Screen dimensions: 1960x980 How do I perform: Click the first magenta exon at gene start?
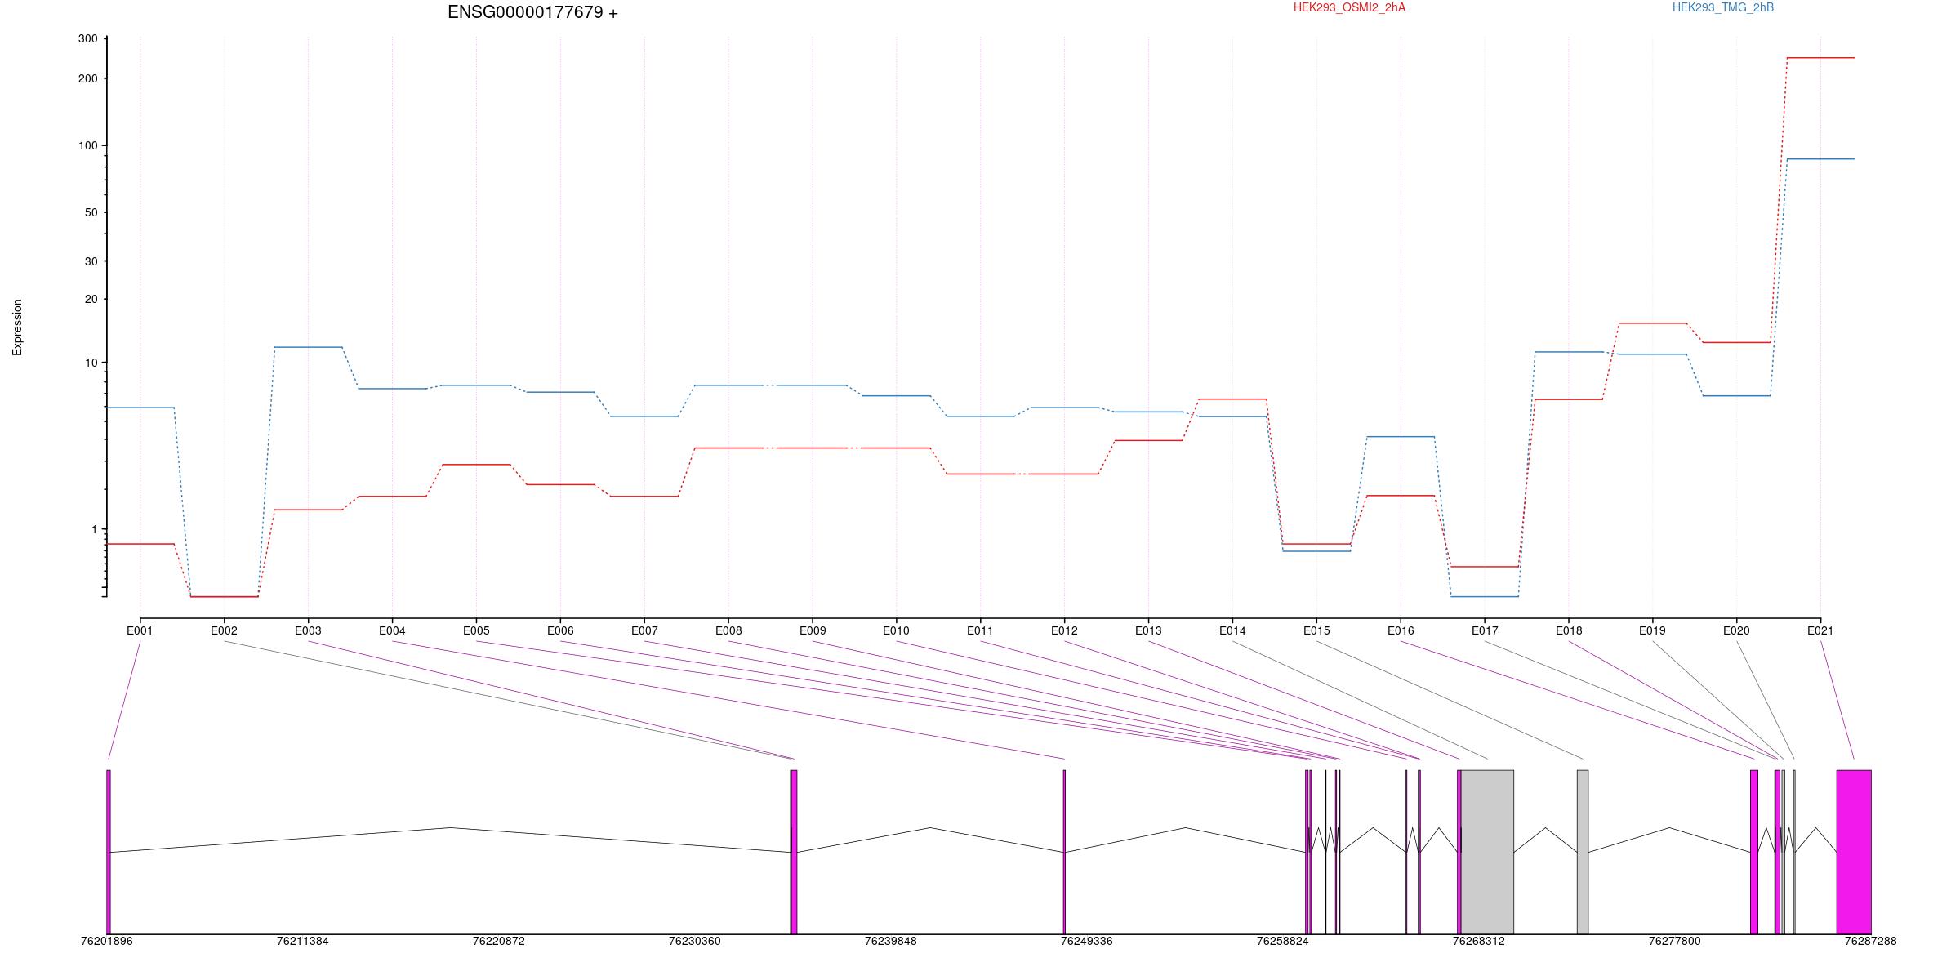coord(109,852)
